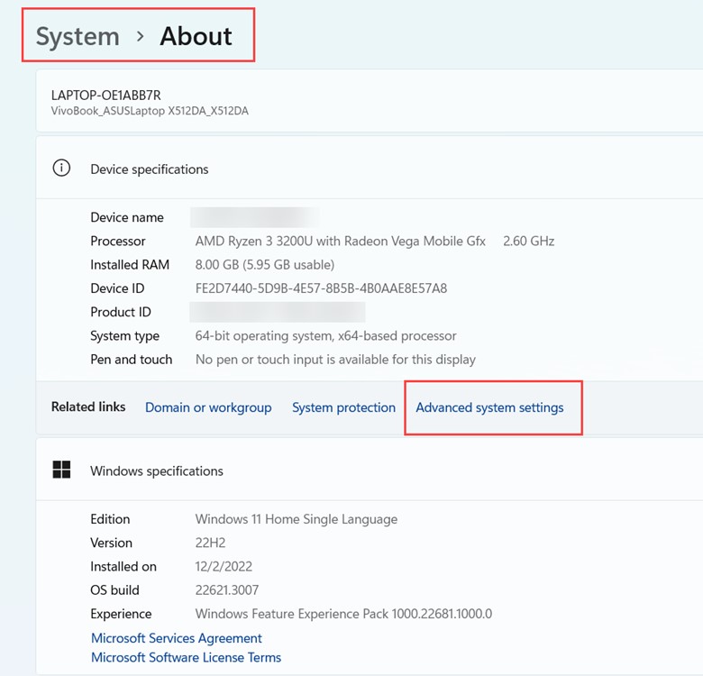Viewport: 703px width, 676px height.
Task: Click the breadcrumb chevron separator
Action: (x=141, y=36)
